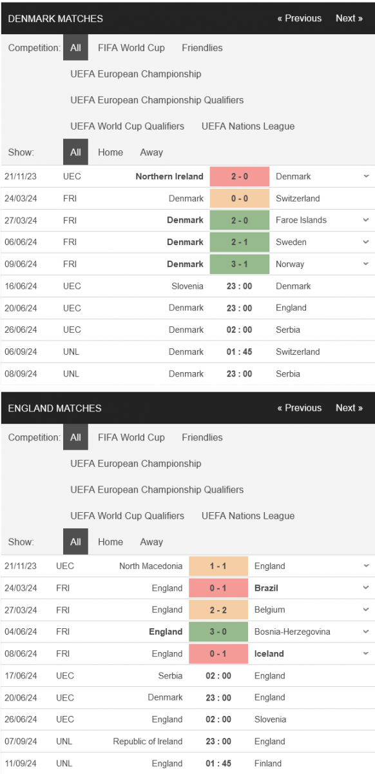The height and width of the screenshot is (774, 375).
Task: Filter Denmark by UEFA European Championship Qualifiers
Action: 157,100
